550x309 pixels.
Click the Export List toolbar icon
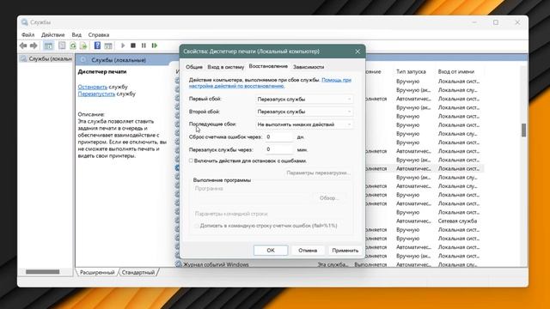tap(83, 45)
